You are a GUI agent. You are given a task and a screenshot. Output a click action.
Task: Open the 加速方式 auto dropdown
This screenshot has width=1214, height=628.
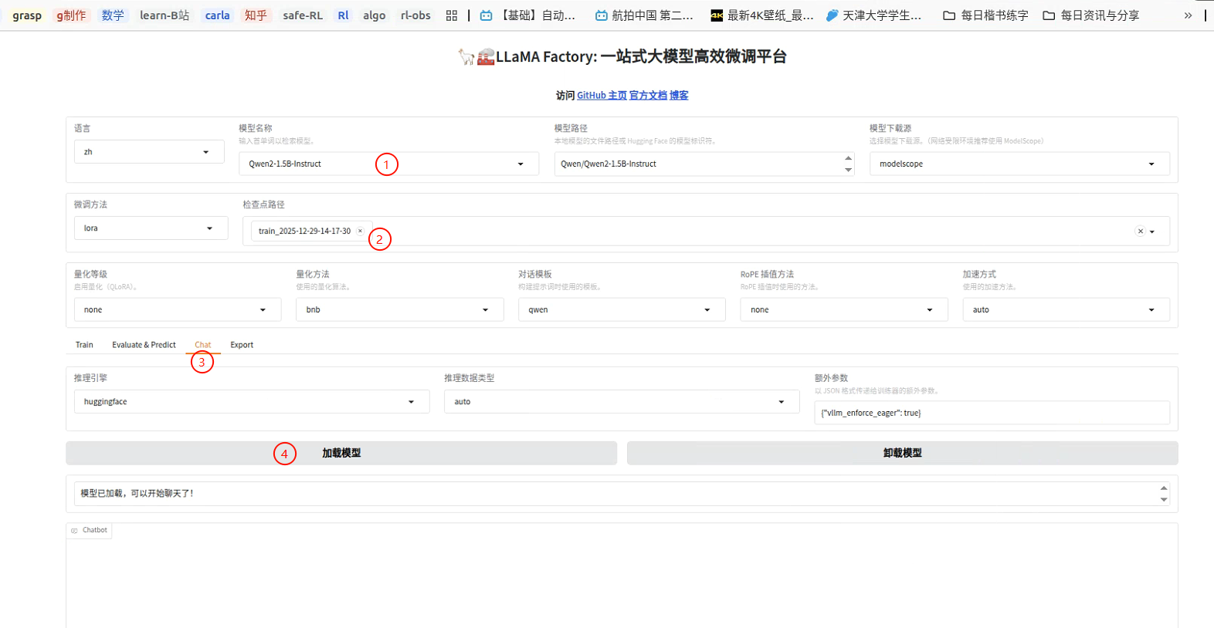(x=1066, y=309)
